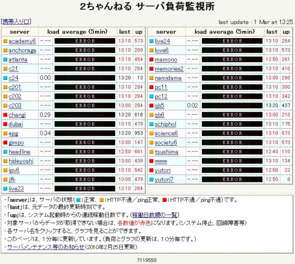Open the 稼働日数順の一覧 uptime list link
The width and height of the screenshot is (295, 264).
tap(155, 215)
